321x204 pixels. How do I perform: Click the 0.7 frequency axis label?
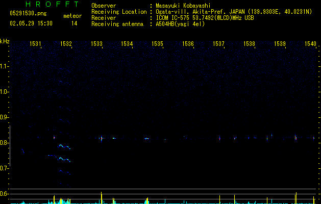click(5, 168)
